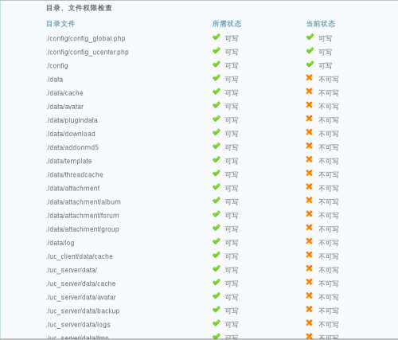This screenshot has height=340, width=398.
Task: Select the ./data/attachment/forum path text
Action: [x=83, y=216]
